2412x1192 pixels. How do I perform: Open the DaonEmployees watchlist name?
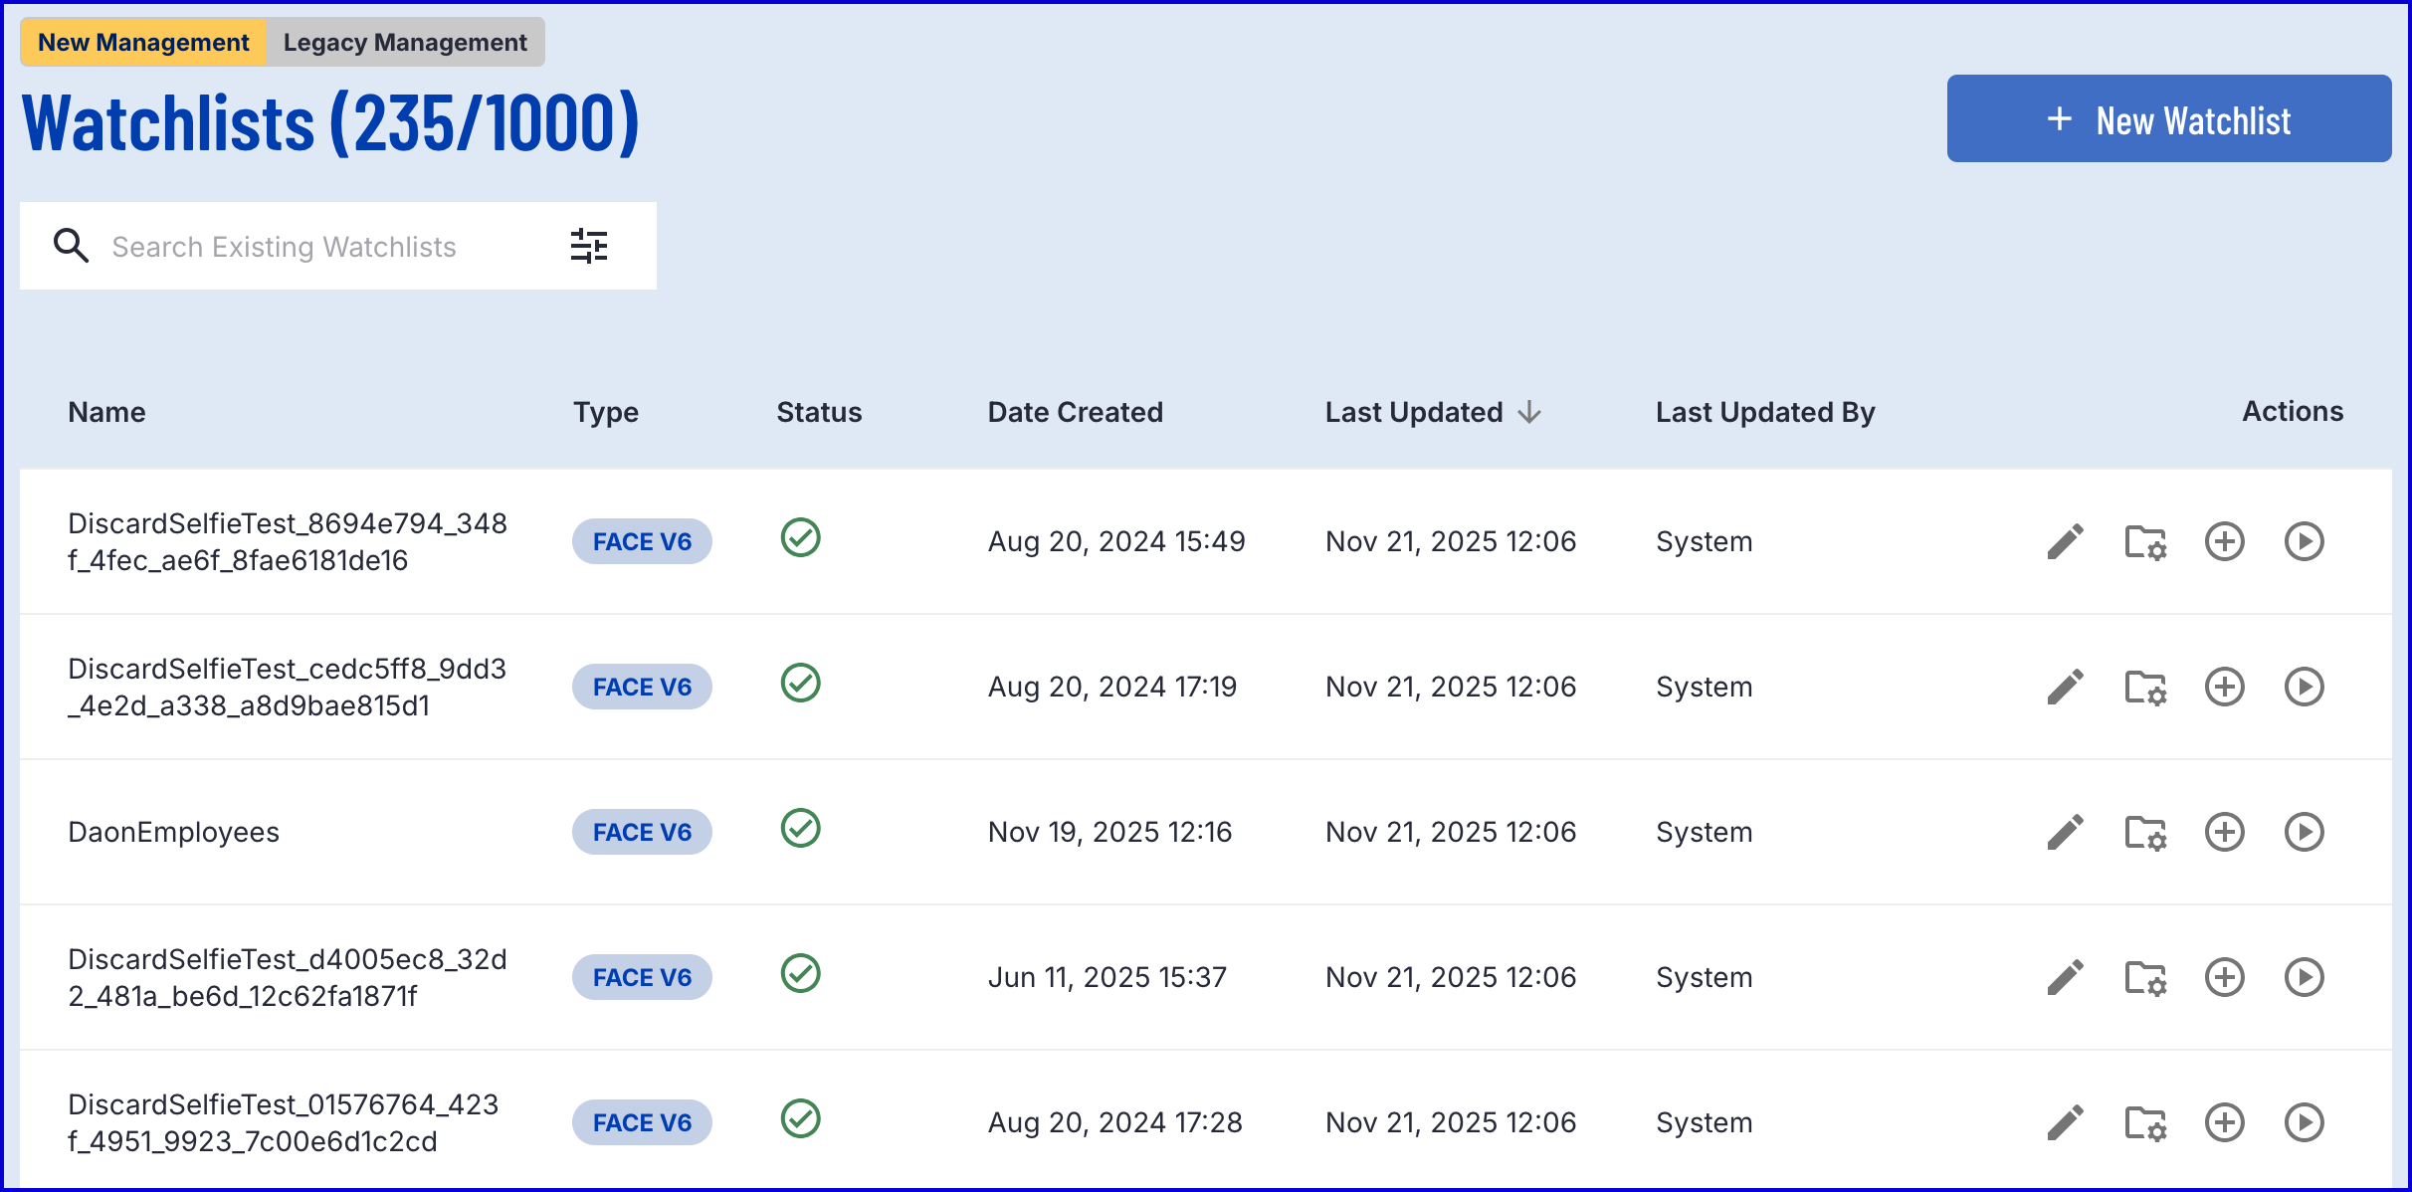pos(174,832)
